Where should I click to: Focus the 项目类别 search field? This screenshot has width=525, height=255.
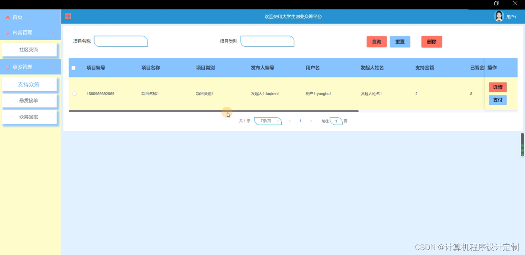267,41
